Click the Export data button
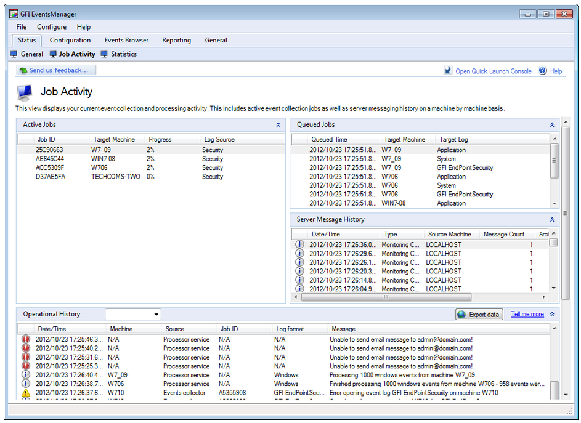 click(479, 315)
